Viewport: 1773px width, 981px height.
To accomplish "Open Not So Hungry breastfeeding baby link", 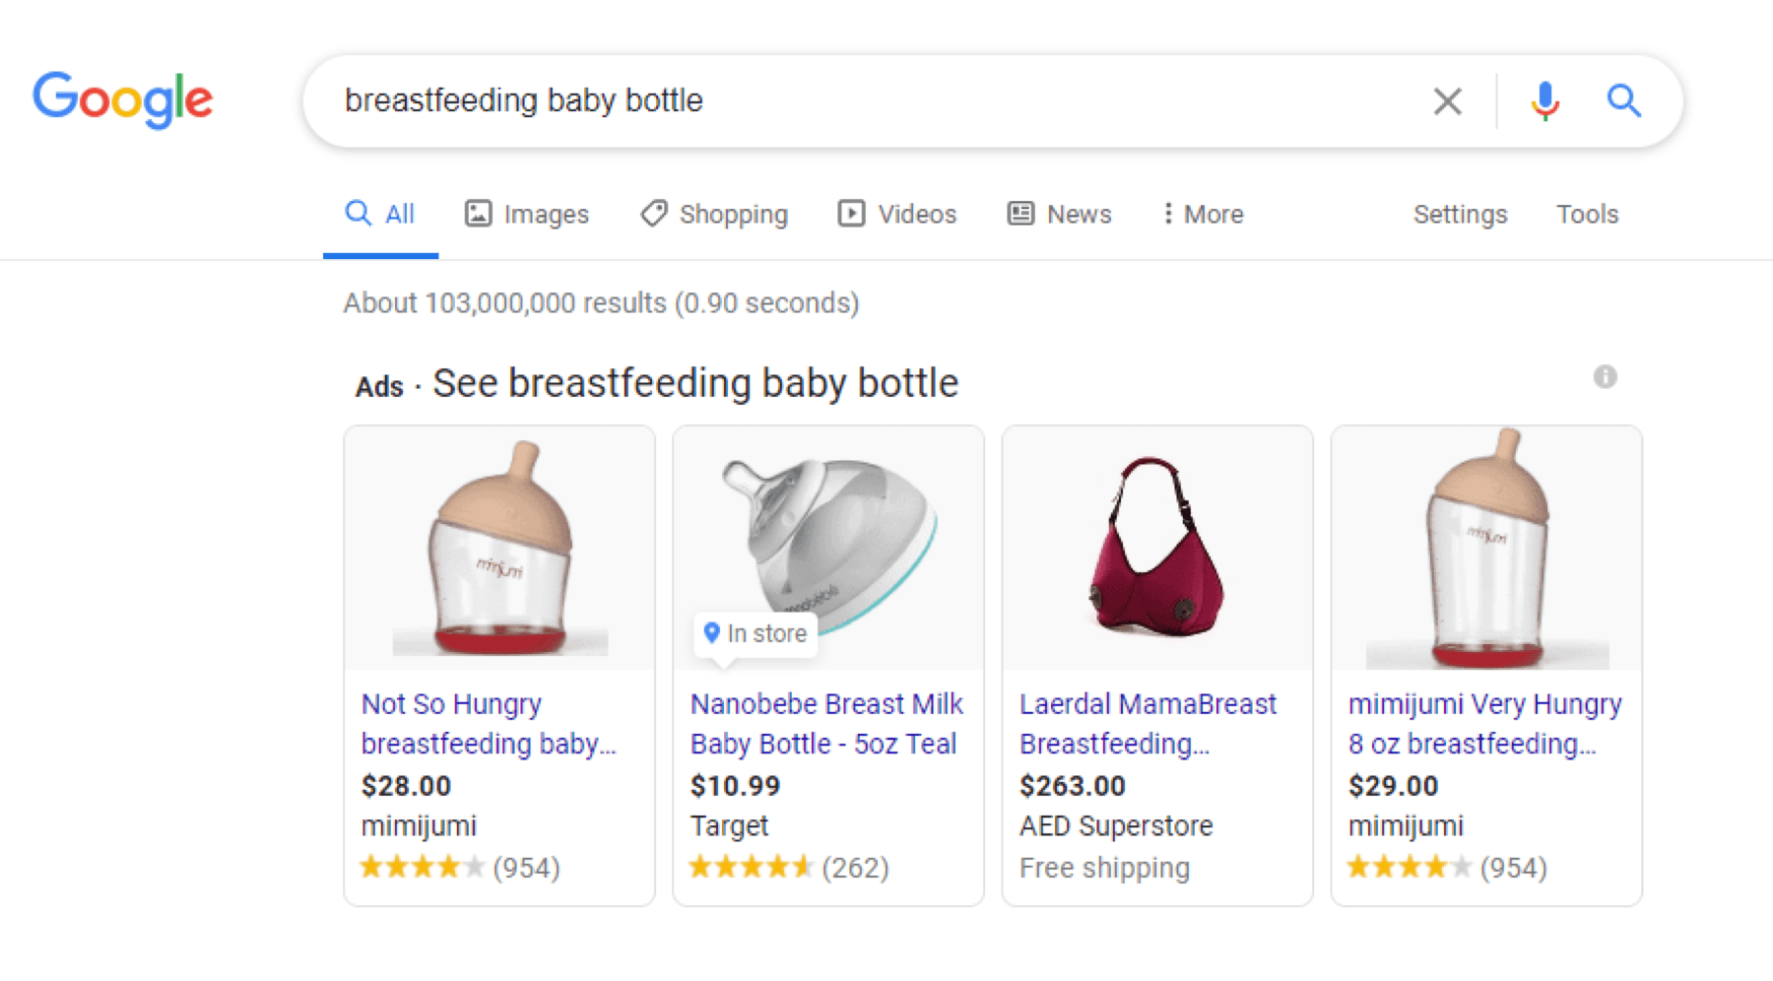I will (x=489, y=724).
